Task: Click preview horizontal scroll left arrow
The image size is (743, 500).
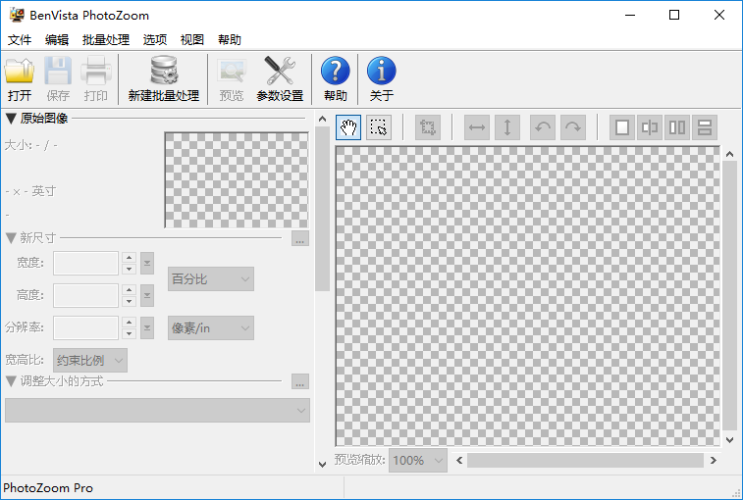Action: click(459, 460)
